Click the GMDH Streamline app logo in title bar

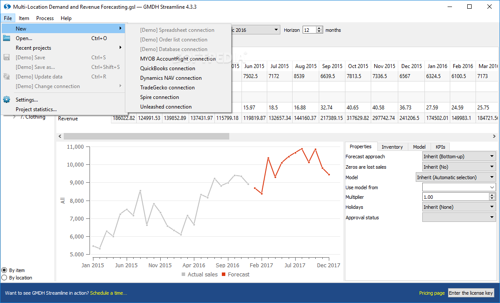[7, 7]
